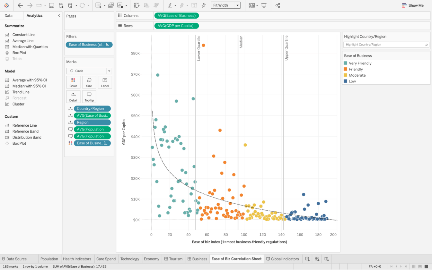Click the Show Me button

pyautogui.click(x=413, y=5)
